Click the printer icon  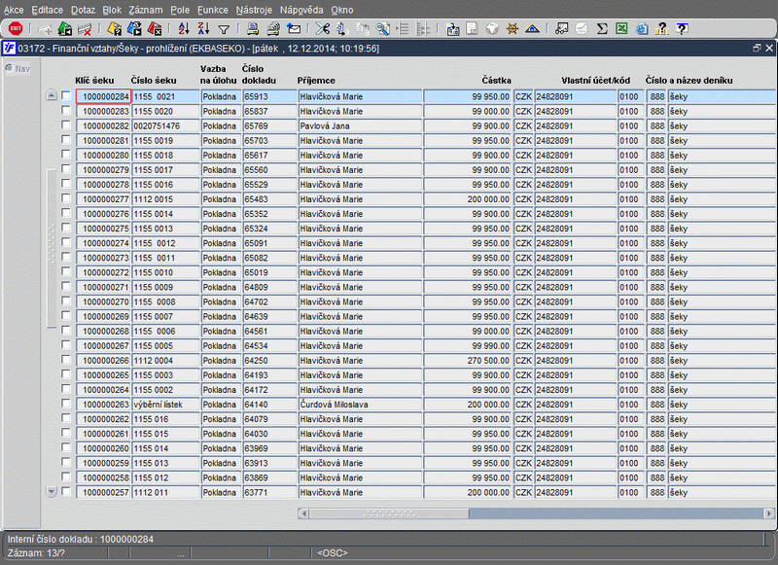(253, 29)
